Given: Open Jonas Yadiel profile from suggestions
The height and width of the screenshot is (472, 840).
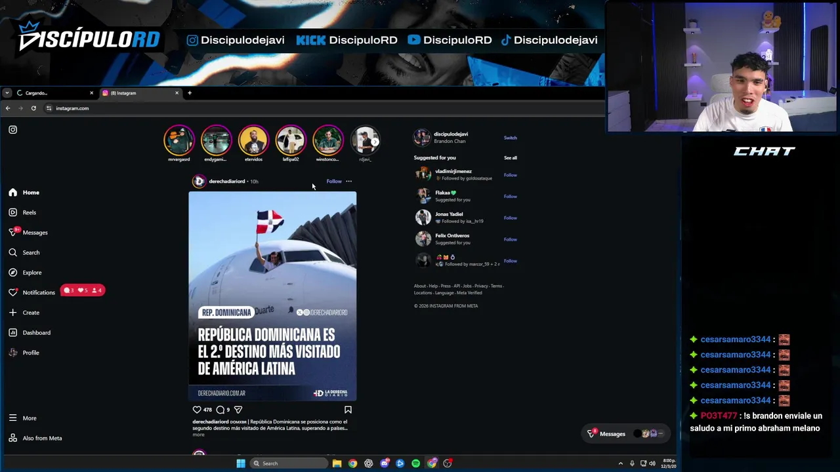Looking at the screenshot, I should click(x=449, y=214).
